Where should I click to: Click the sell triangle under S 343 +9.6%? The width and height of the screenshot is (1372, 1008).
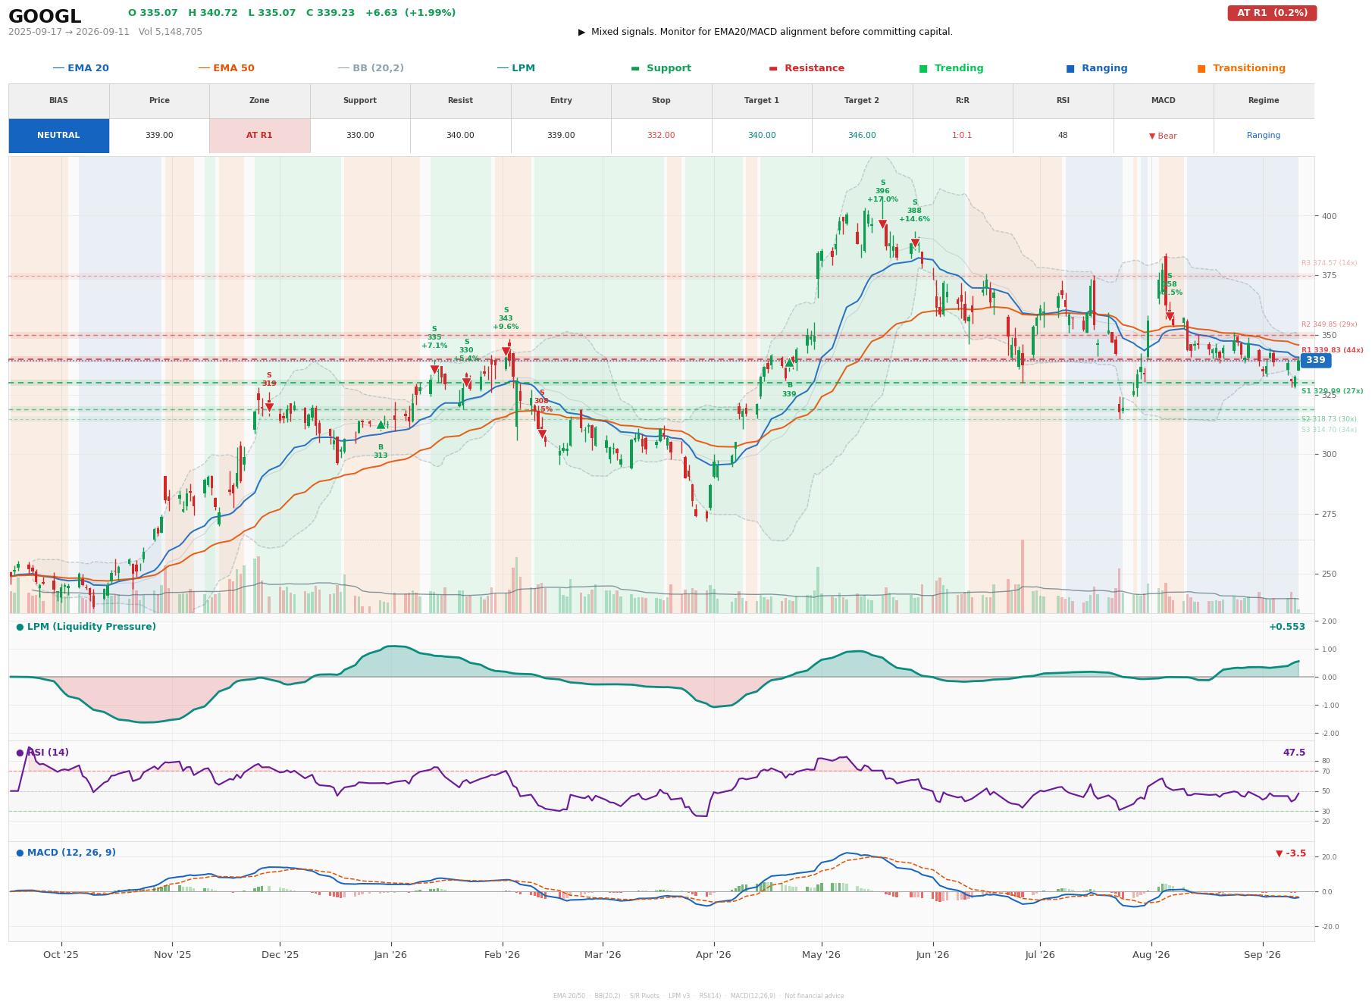click(506, 352)
